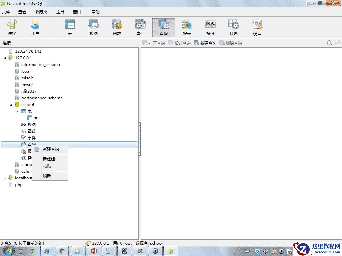
Task: Select the 备份 (Backup) toolbar icon
Action: (210, 27)
